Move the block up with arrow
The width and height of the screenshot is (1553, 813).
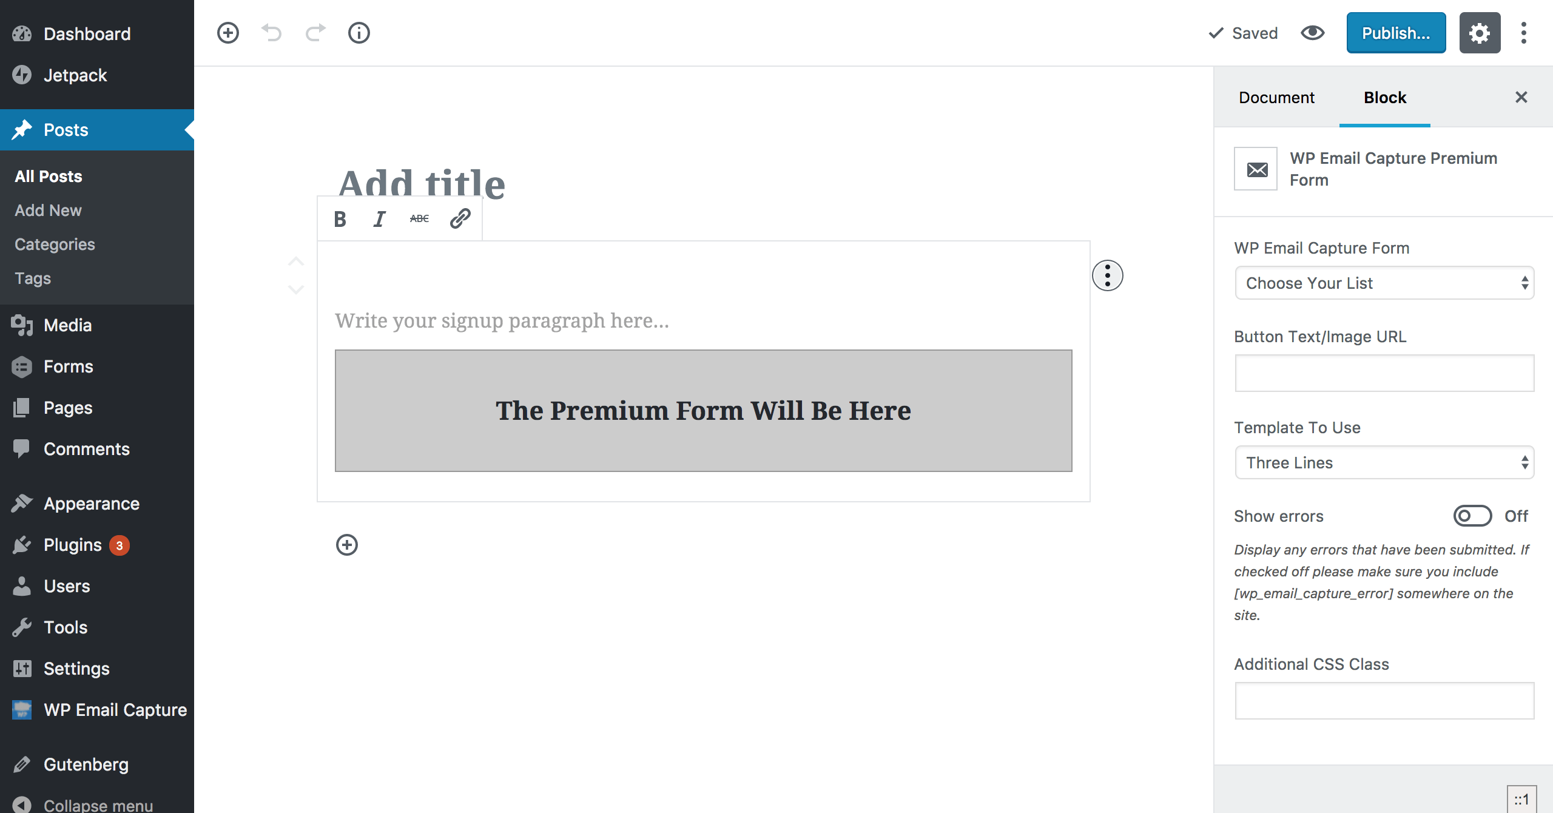point(296,262)
